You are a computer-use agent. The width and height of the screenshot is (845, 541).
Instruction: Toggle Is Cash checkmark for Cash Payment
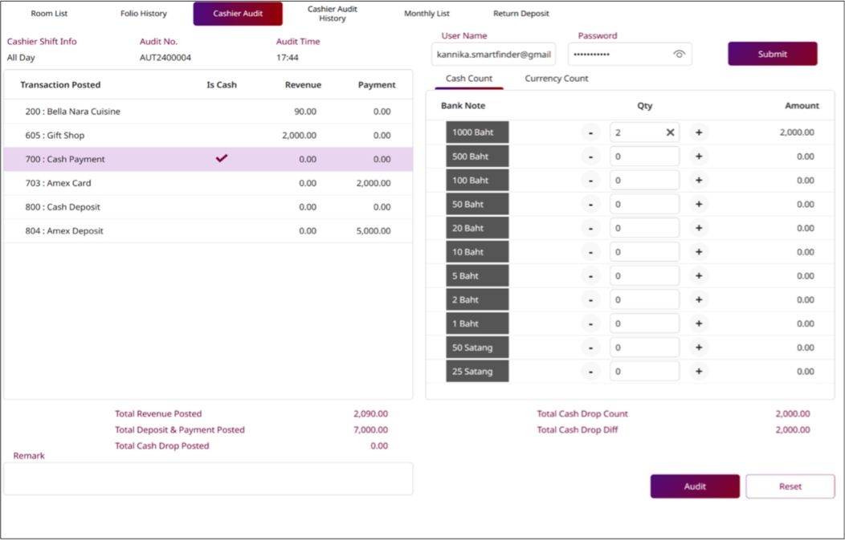pyautogui.click(x=222, y=159)
